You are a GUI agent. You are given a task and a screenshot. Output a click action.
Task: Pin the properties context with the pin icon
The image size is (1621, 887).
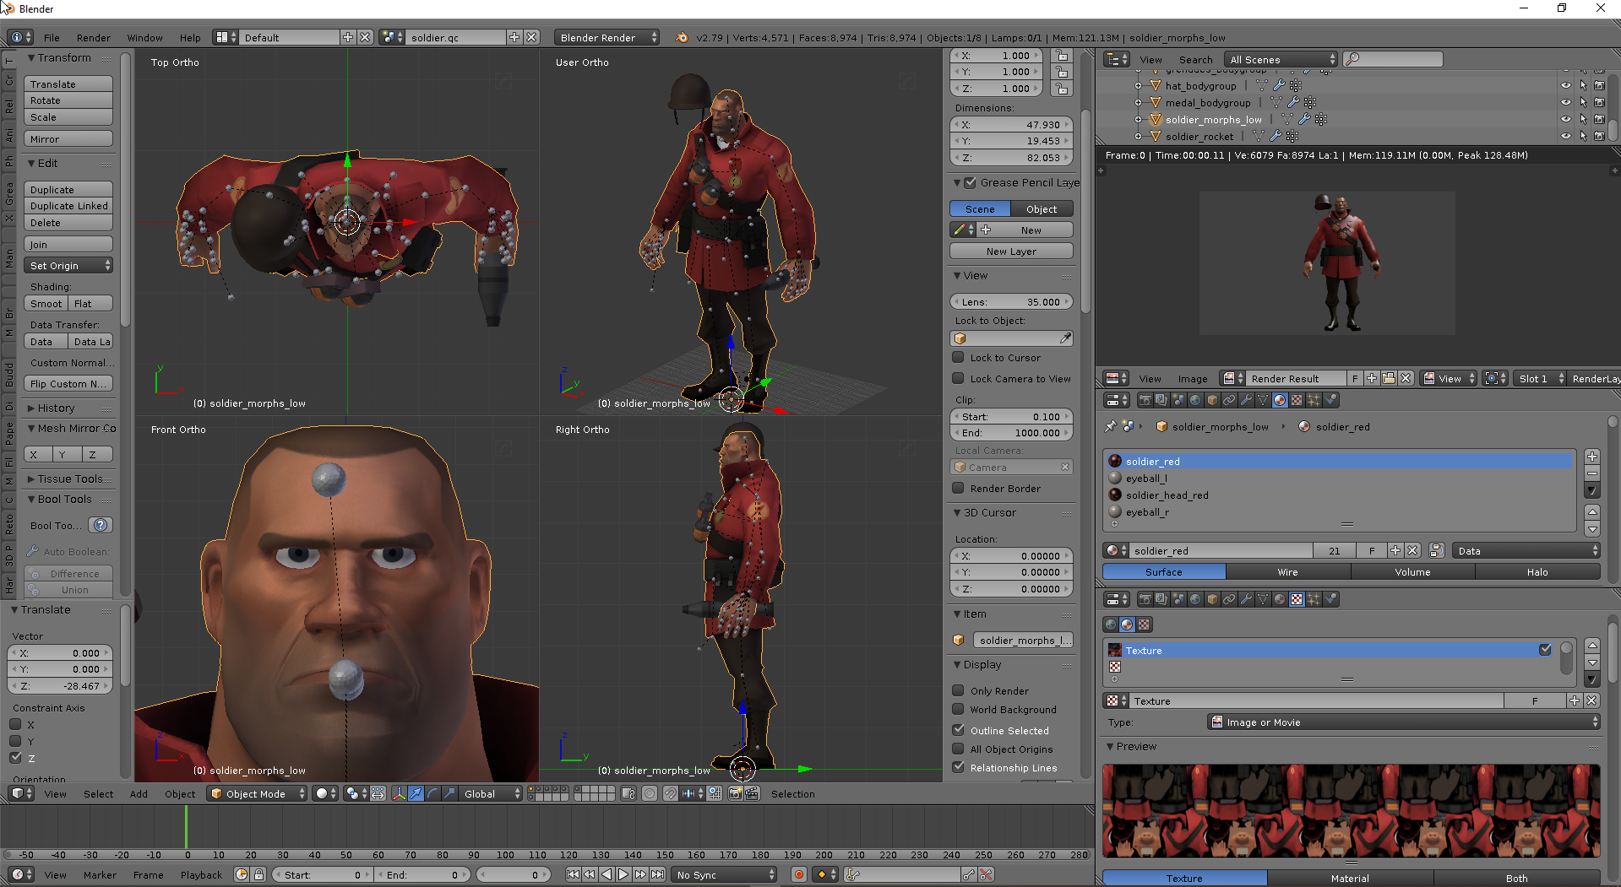coord(1110,426)
